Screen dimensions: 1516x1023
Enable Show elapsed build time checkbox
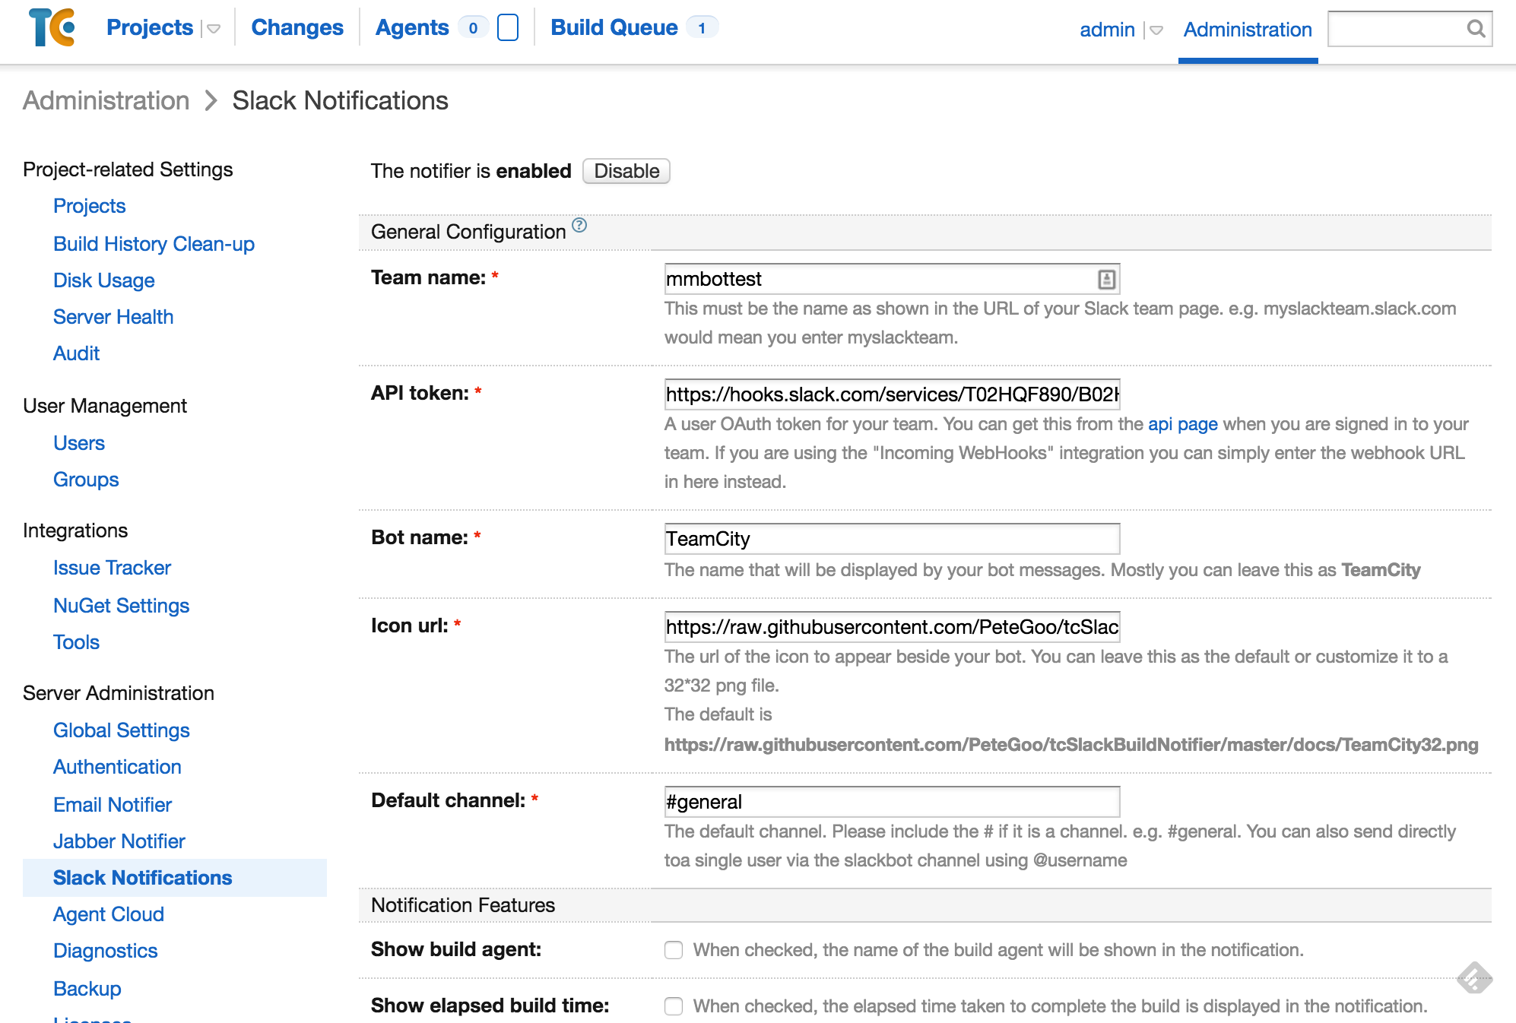674,1006
